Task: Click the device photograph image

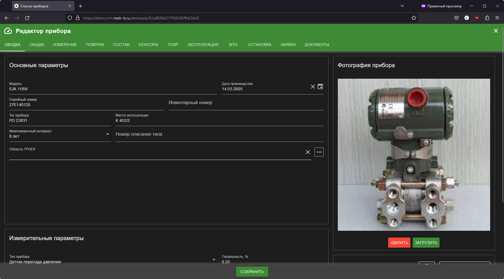Action: click(414, 155)
